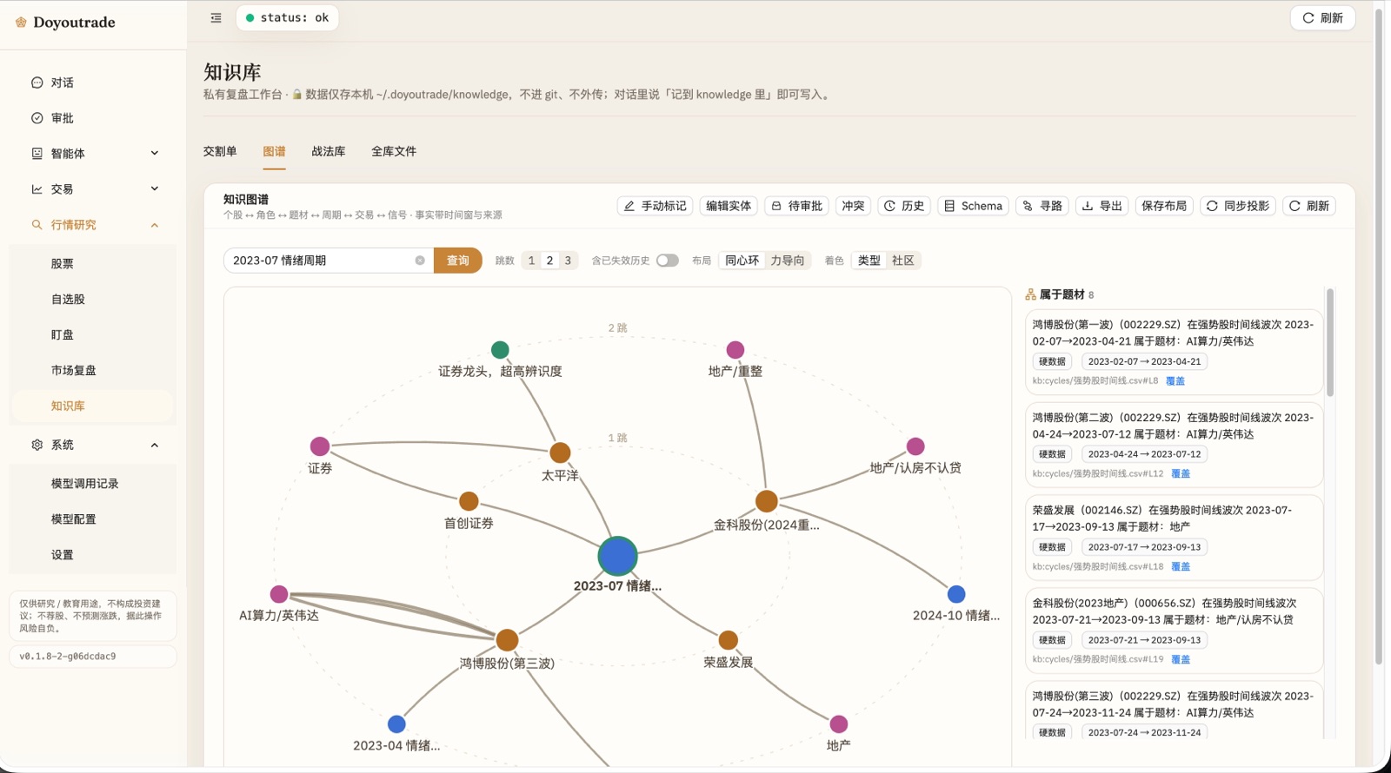Image resolution: width=1391 pixels, height=773 pixels.
Task: Select the central 2023-07 情绪 graph node
Action: [618, 557]
